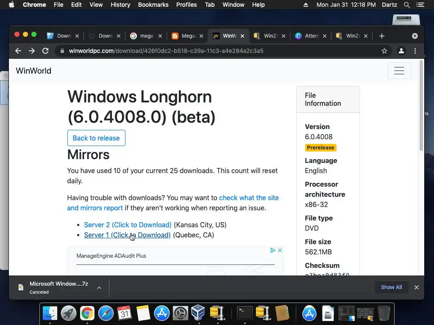Click the AdChoices triangle icon
Image resolution: width=434 pixels, height=325 pixels.
tap(273, 250)
